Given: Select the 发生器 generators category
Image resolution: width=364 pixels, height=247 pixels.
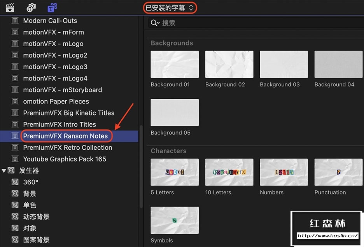Looking at the screenshot, I should click(29, 171).
